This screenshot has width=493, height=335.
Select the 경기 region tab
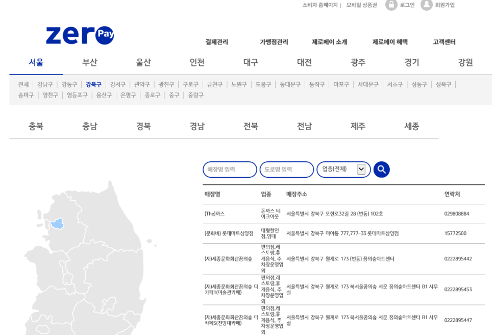click(411, 62)
